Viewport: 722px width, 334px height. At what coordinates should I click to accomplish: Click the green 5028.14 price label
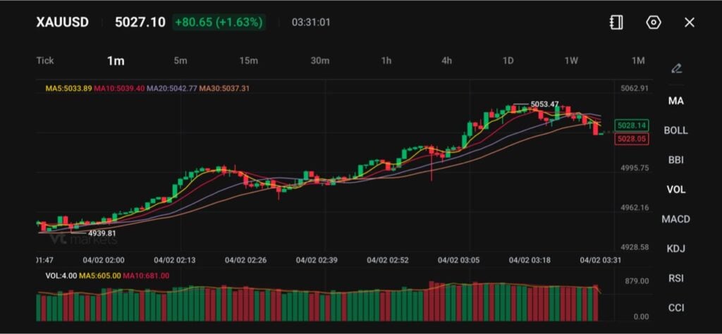click(631, 125)
